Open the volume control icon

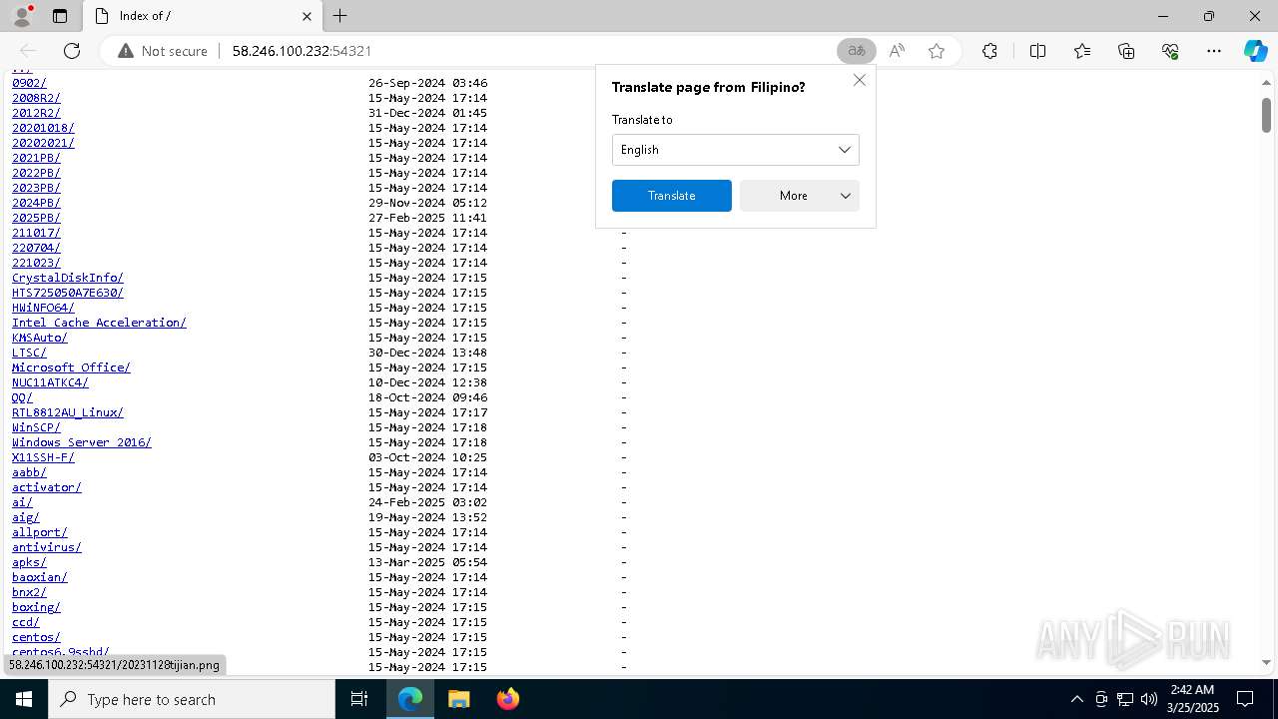point(1148,699)
